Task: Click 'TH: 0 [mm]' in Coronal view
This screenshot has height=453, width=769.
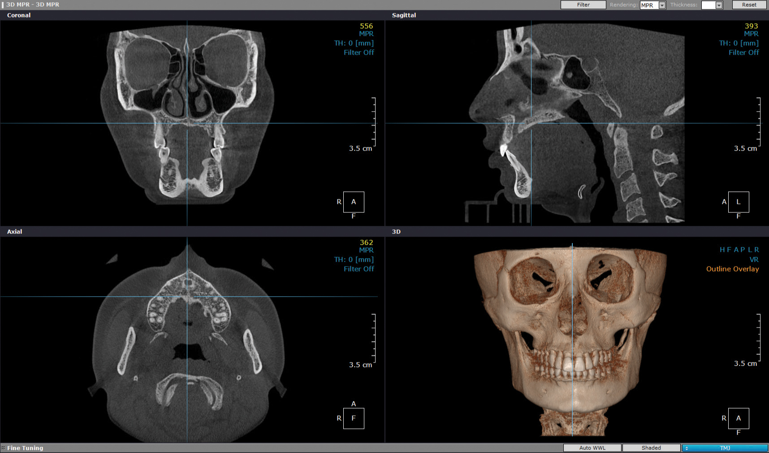Action: (x=354, y=43)
